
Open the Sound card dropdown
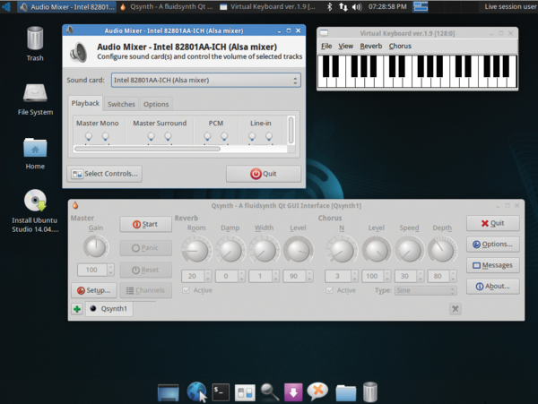(206, 81)
